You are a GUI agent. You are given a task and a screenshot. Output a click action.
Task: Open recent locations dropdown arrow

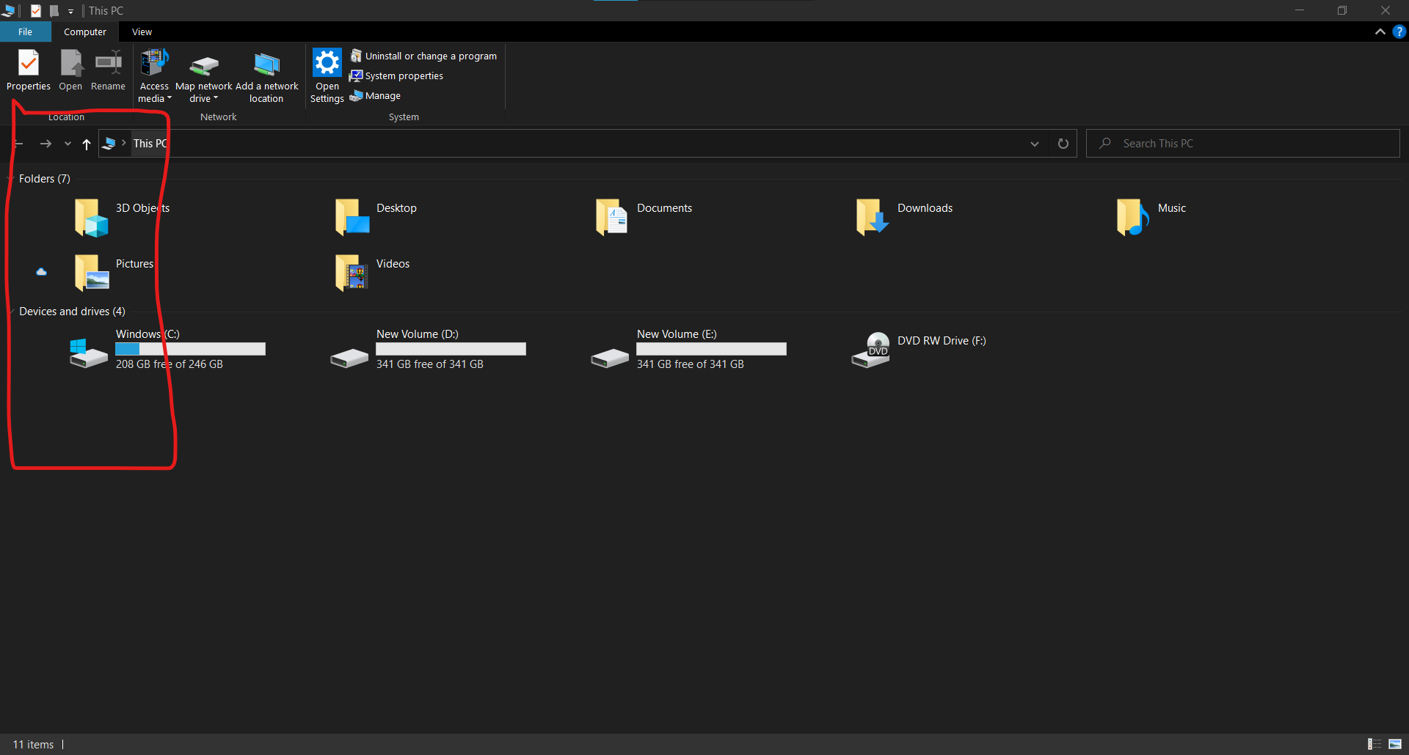coord(68,144)
